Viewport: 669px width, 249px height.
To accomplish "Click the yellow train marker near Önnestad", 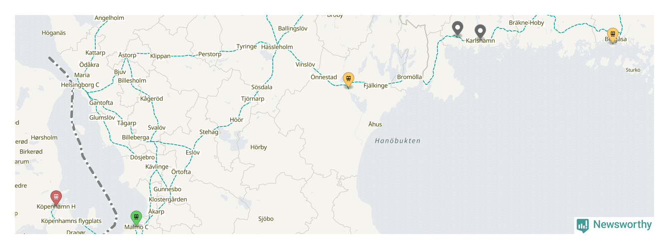I will click(348, 79).
